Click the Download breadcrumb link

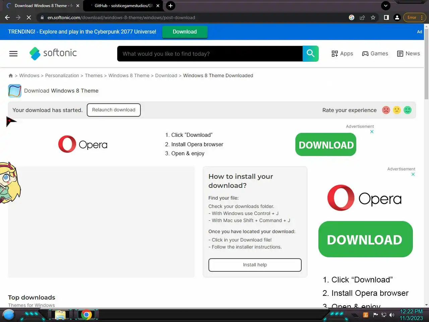click(x=166, y=76)
